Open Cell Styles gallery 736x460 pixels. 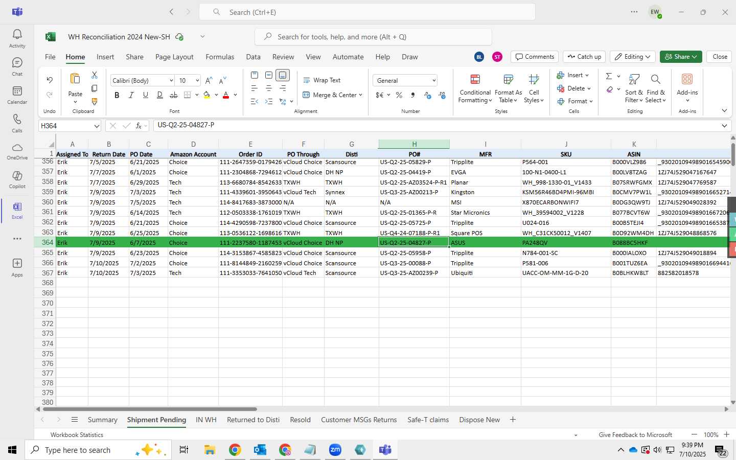click(x=534, y=88)
